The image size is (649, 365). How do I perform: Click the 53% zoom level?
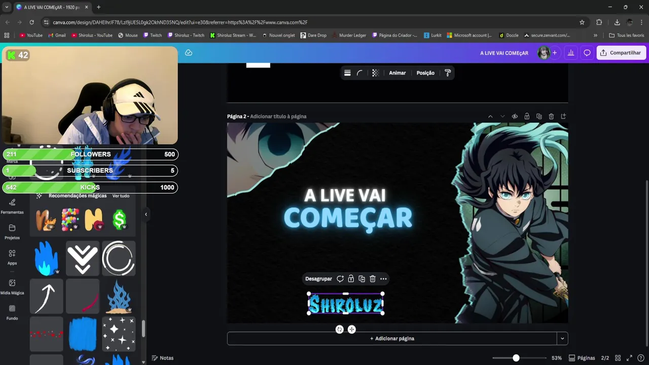557,358
